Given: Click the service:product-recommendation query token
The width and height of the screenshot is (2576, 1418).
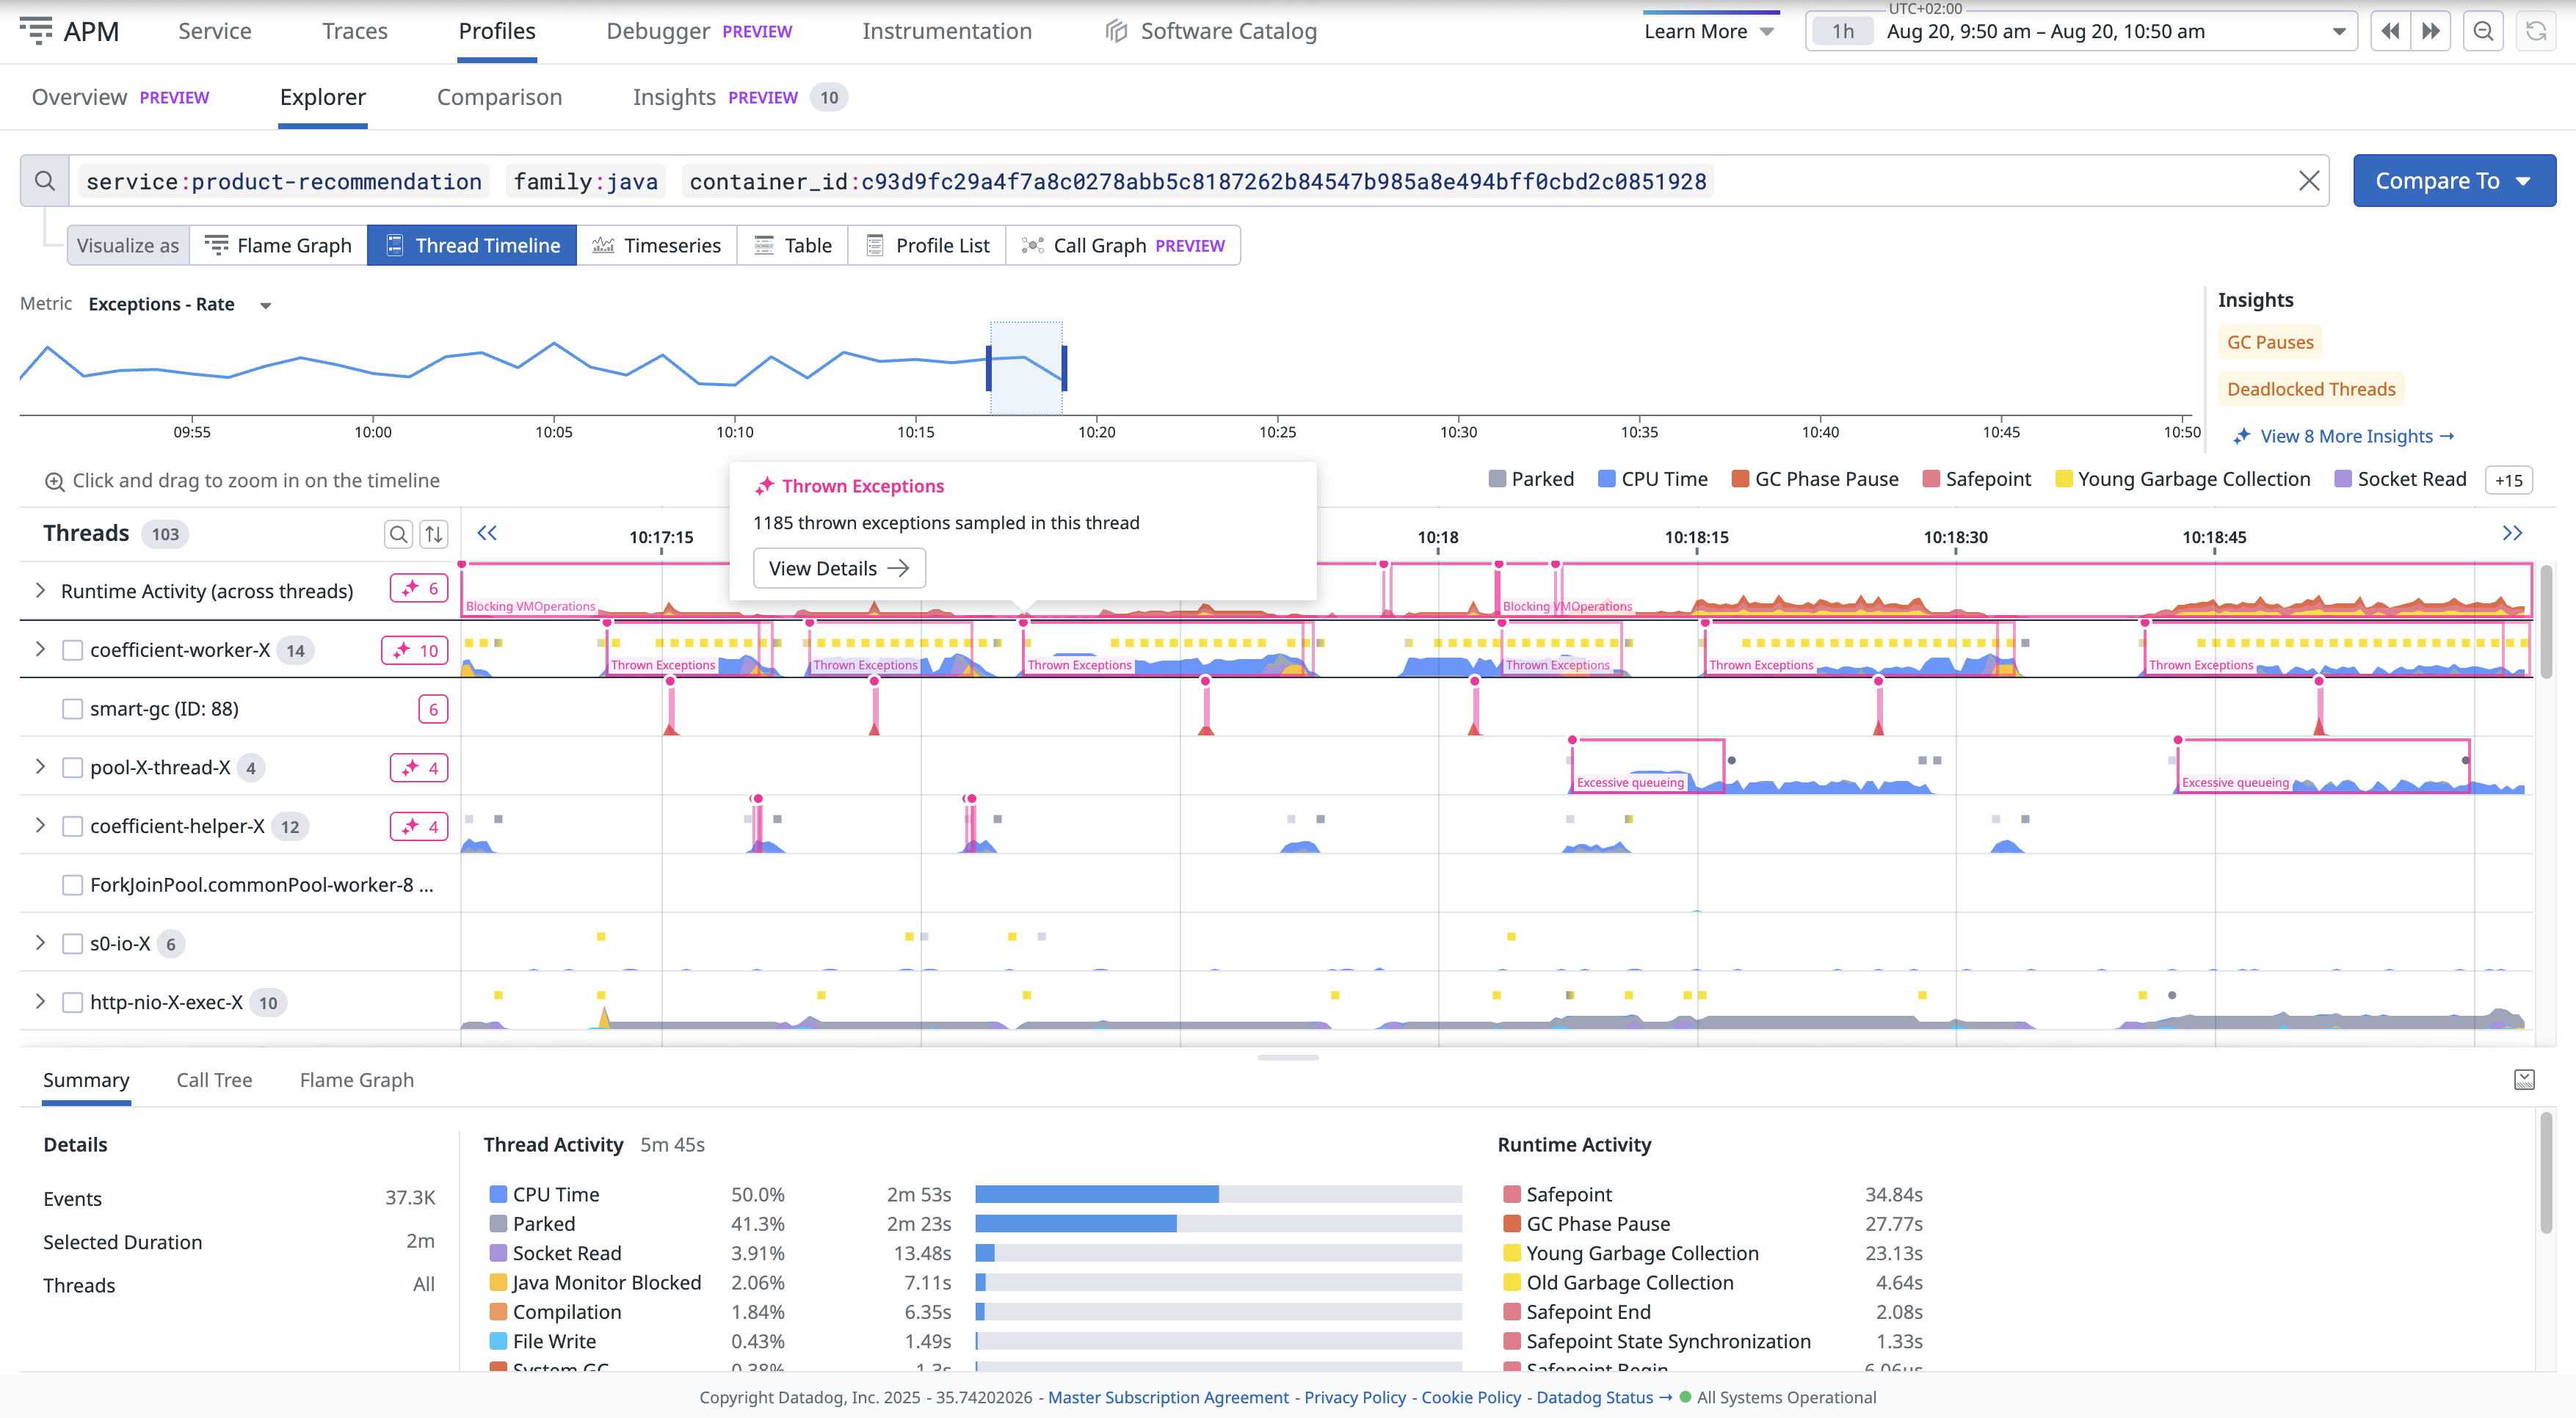Looking at the screenshot, I should (284, 181).
